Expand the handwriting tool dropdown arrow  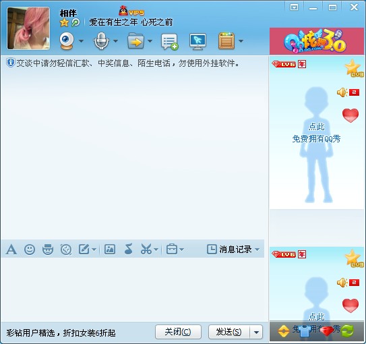coord(94,250)
